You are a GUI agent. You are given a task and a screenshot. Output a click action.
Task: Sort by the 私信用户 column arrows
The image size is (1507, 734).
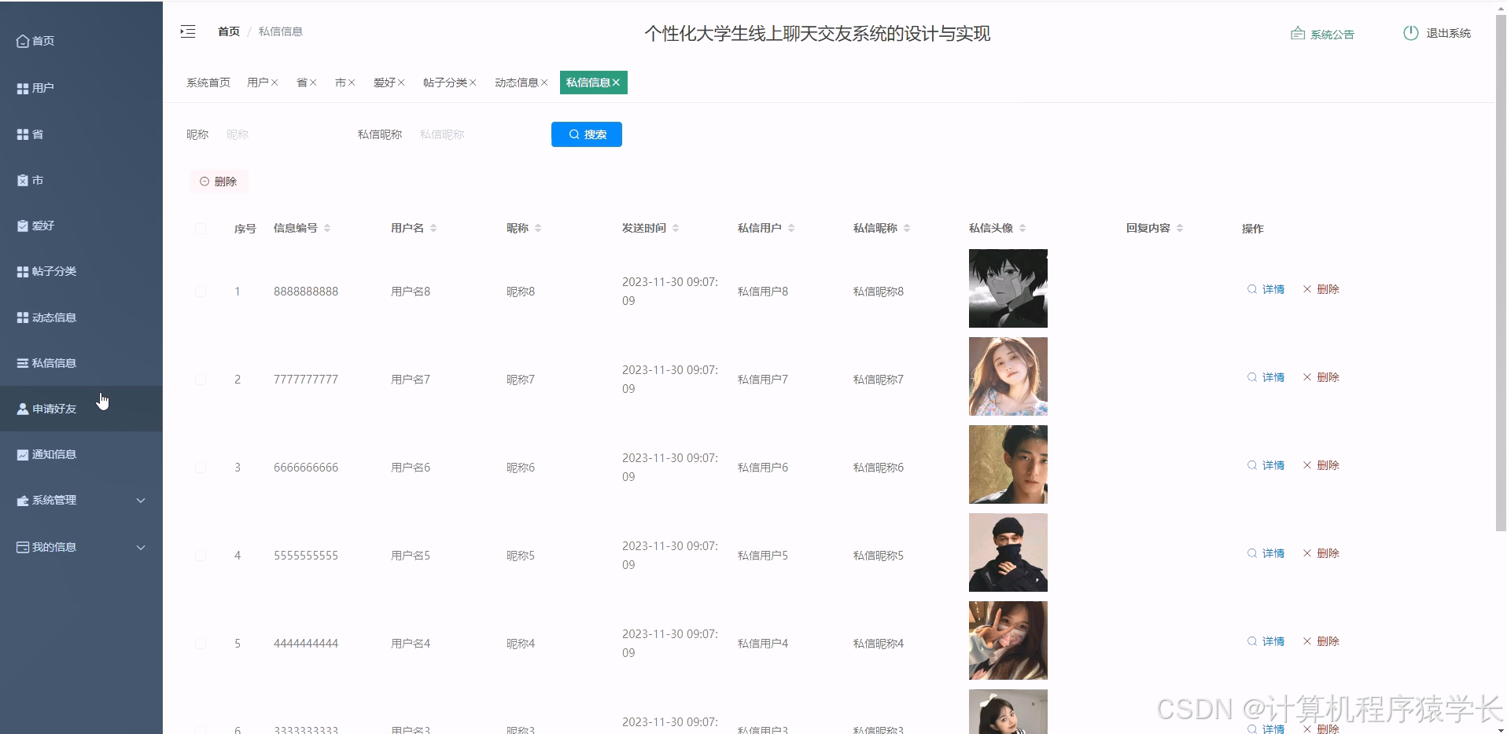(791, 228)
